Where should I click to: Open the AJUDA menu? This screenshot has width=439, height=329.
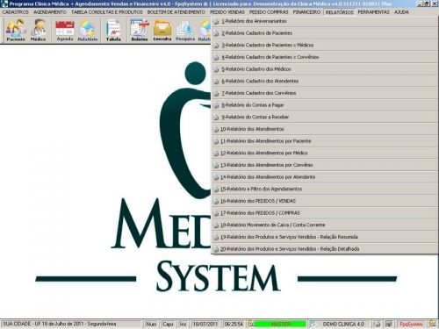401,12
